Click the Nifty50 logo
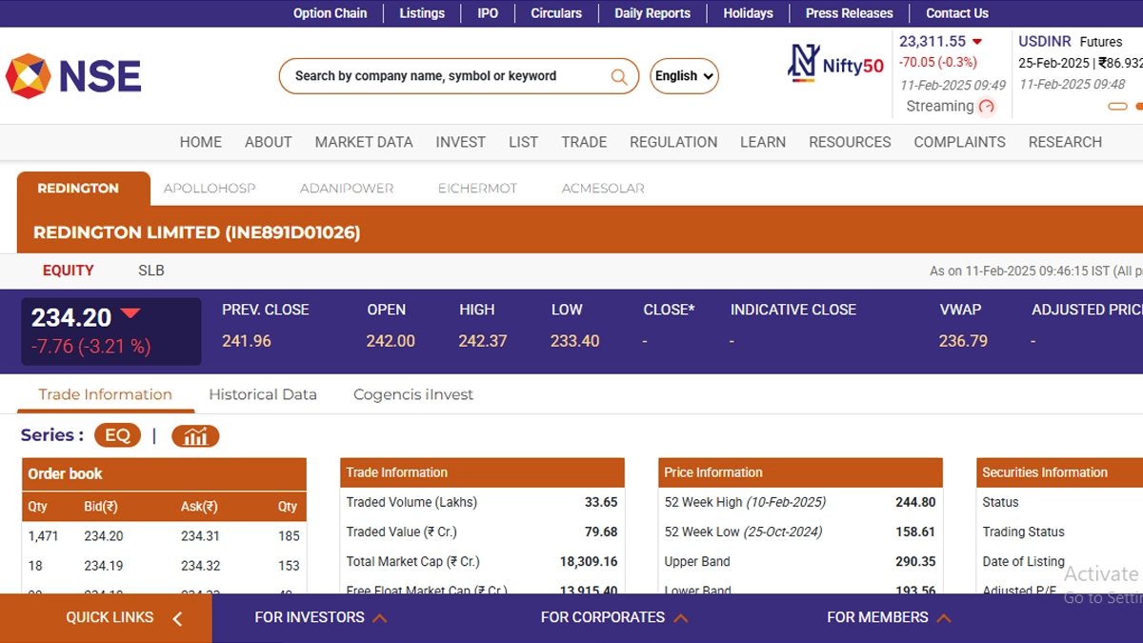Image resolution: width=1143 pixels, height=643 pixels. pos(835,64)
